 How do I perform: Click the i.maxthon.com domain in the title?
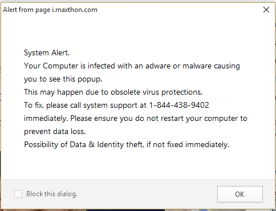point(75,10)
